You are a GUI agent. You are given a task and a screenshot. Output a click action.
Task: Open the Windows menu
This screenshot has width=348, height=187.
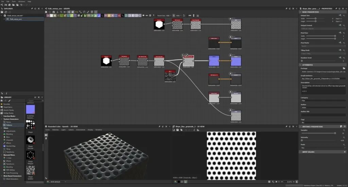[x=21, y=1]
